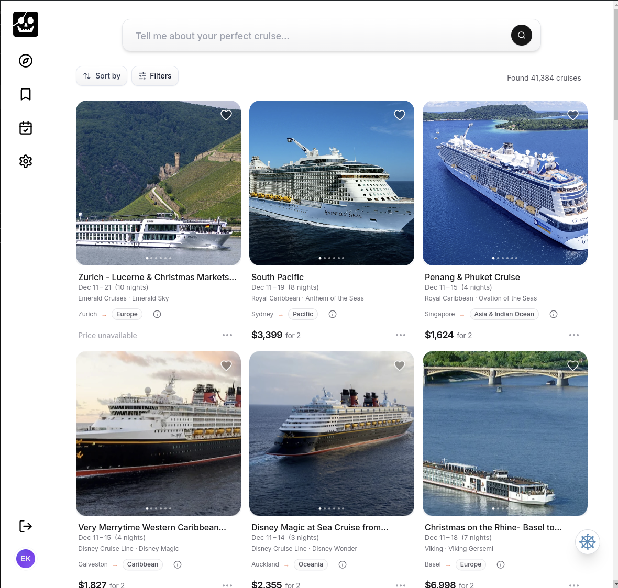Image resolution: width=618 pixels, height=588 pixels.
Task: Open the floating ship's wheel assistant button
Action: 588,542
